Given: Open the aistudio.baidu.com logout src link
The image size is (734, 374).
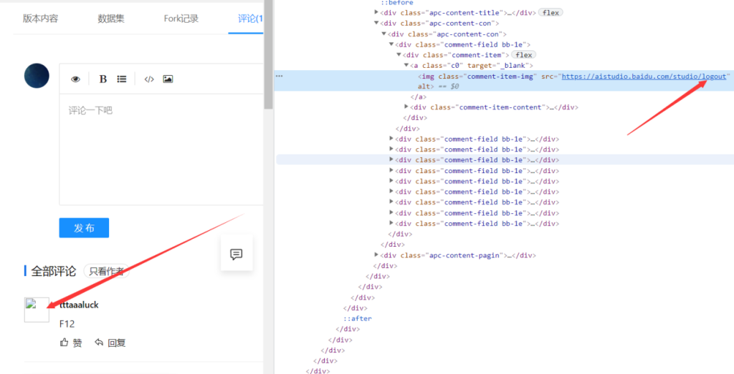Looking at the screenshot, I should (644, 76).
